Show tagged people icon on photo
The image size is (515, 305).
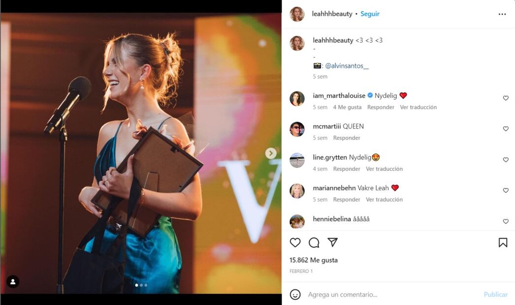click(x=13, y=282)
